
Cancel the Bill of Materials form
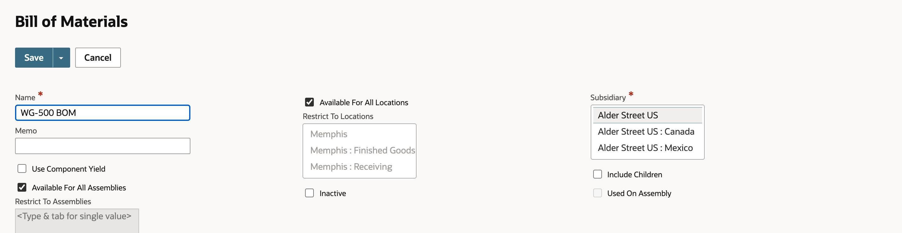tap(98, 57)
